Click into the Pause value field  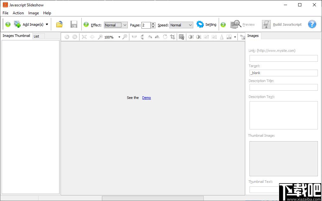[x=146, y=25]
